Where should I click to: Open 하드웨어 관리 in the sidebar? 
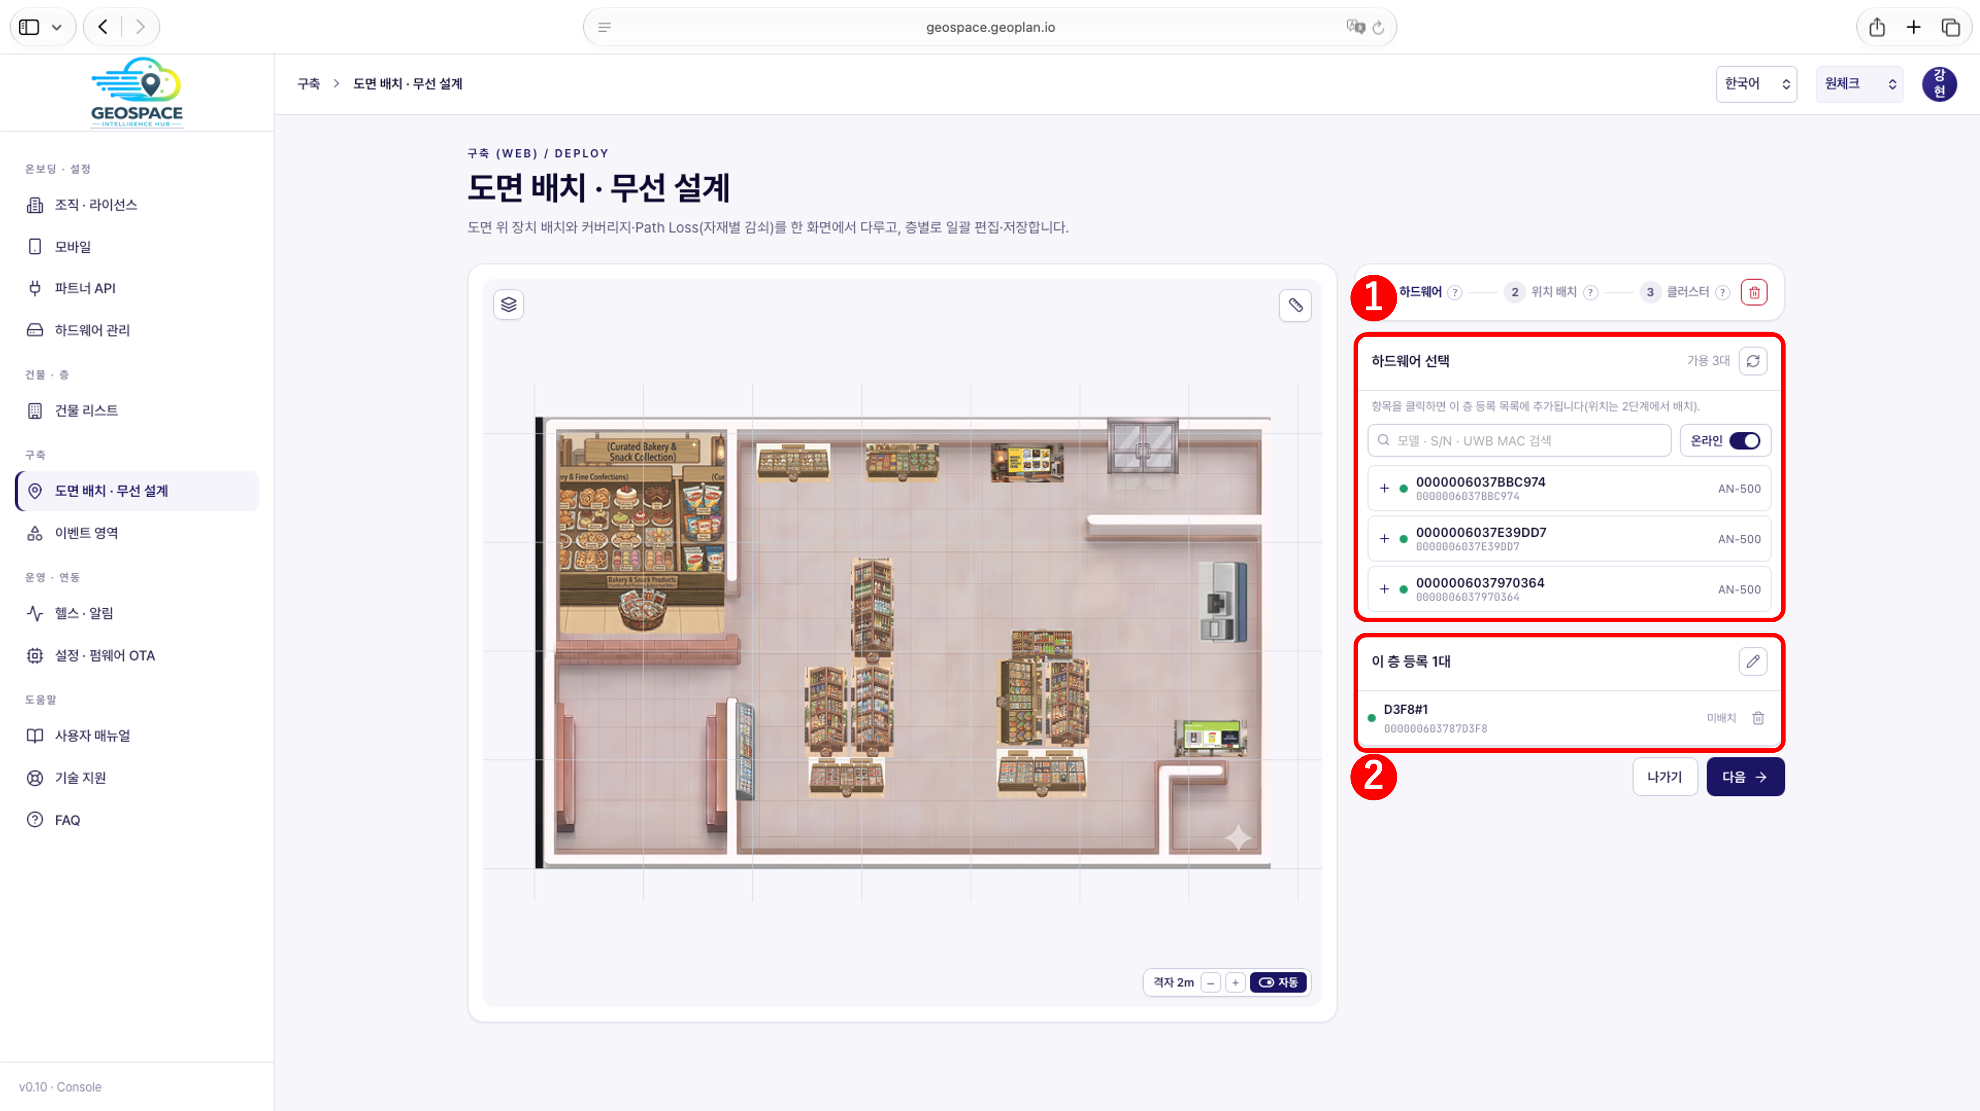click(x=137, y=330)
